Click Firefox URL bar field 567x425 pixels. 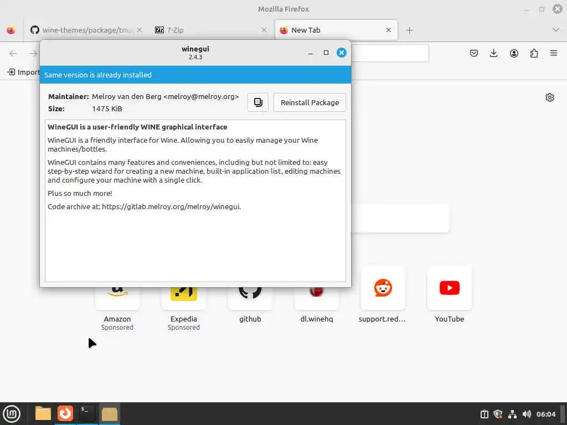(390, 54)
